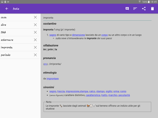Follow the 'improntare' etymology link

pos(52,79)
